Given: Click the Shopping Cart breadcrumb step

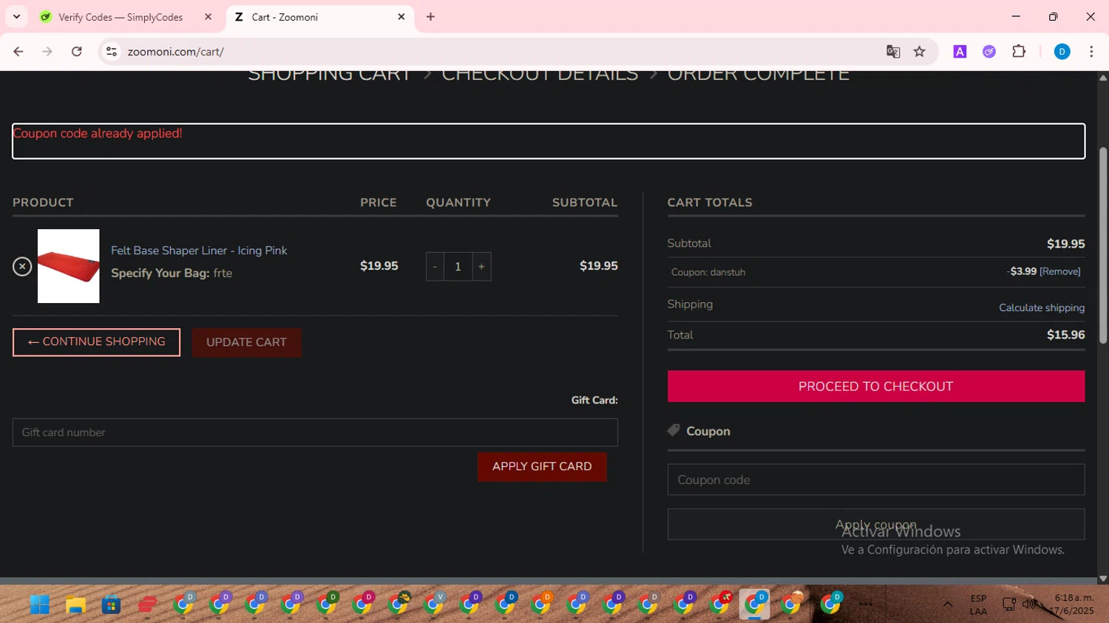Looking at the screenshot, I should [330, 75].
